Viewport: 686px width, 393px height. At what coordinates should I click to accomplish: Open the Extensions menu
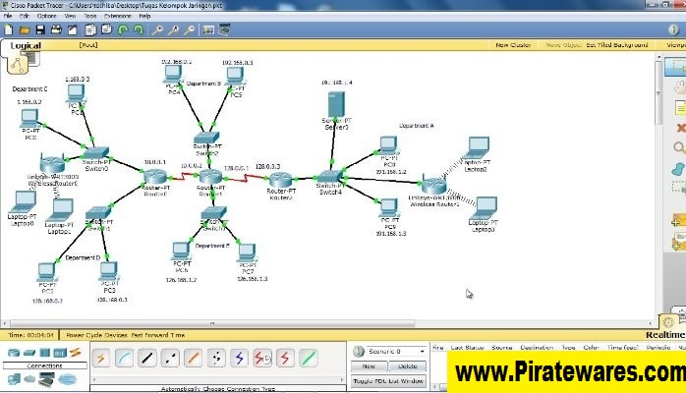coord(117,16)
